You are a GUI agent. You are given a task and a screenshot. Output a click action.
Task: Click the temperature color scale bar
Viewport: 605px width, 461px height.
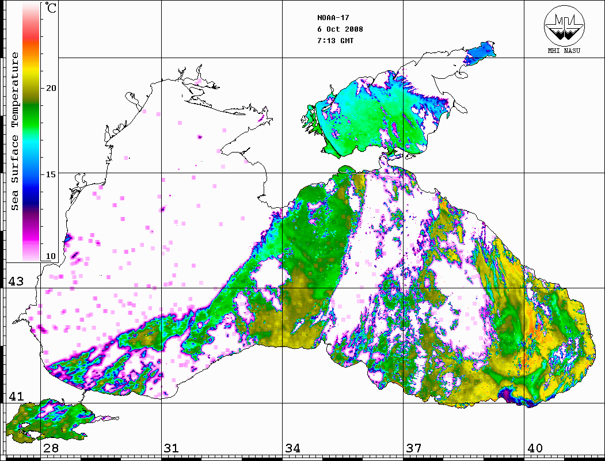pos(31,131)
